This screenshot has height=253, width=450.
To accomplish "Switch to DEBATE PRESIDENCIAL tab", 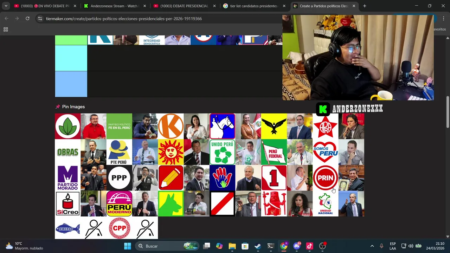I will click(184, 6).
